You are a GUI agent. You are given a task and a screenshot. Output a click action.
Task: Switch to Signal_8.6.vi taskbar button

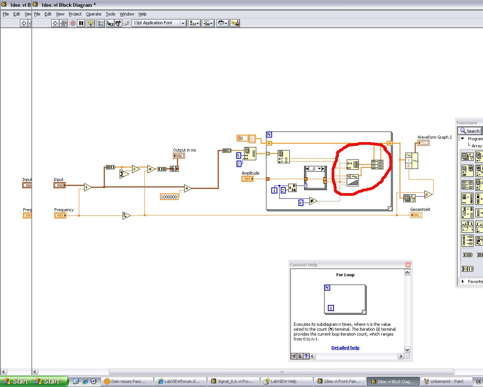(x=233, y=381)
